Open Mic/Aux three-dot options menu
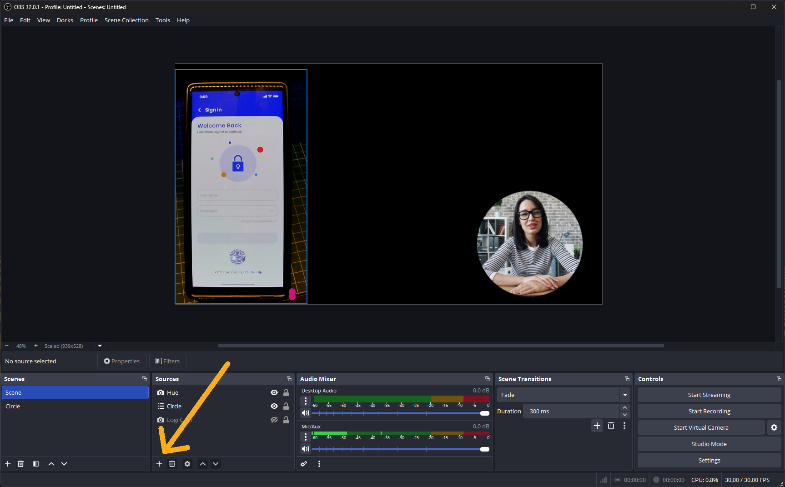The image size is (785, 487). (x=306, y=437)
